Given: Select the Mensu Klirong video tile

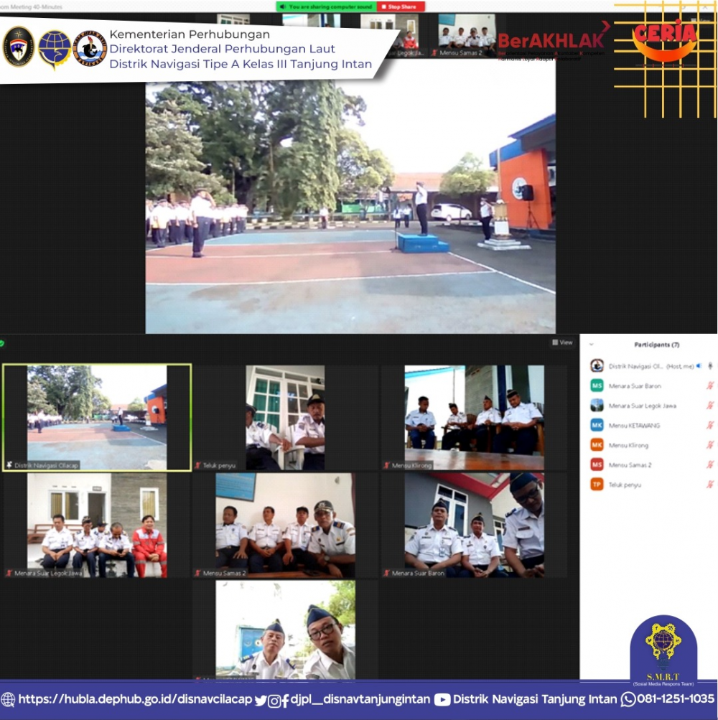Looking at the screenshot, I should [x=474, y=417].
